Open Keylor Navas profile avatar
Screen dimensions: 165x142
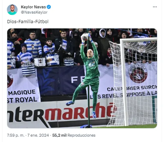[x=12, y=10]
